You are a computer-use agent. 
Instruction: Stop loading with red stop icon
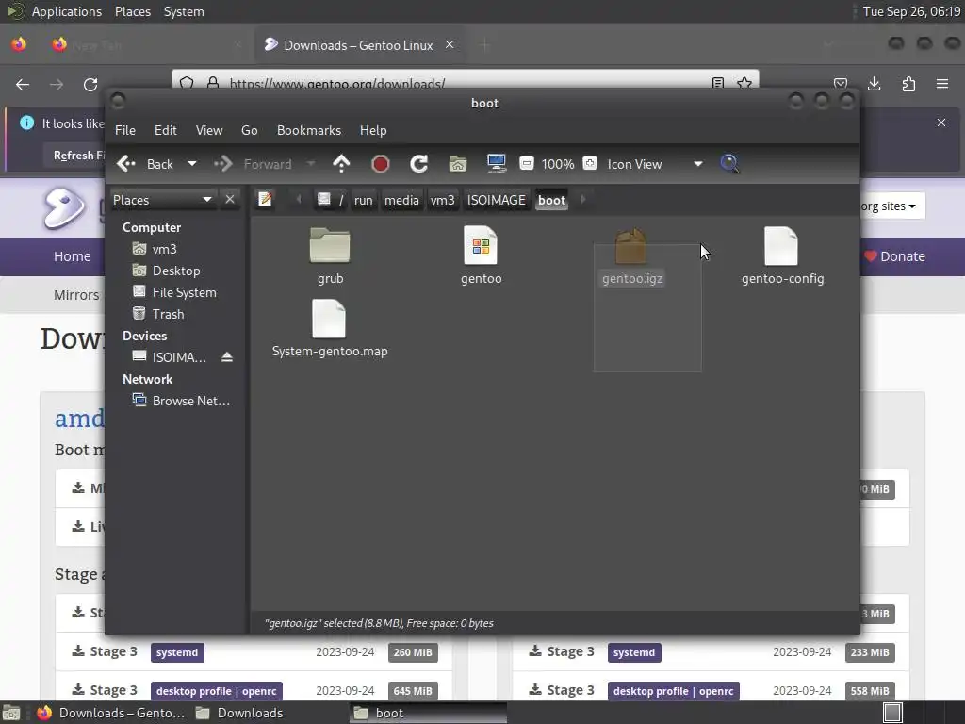point(381,164)
